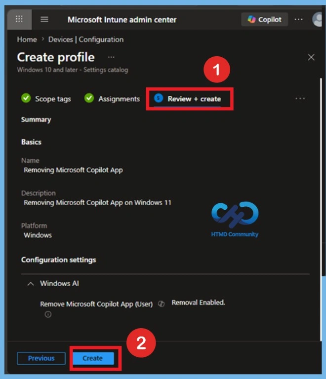Open the app launcher grid icon

[19, 19]
